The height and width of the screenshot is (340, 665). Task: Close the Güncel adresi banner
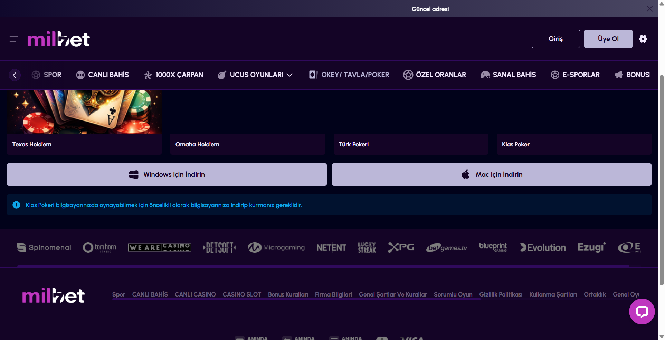pos(650,9)
